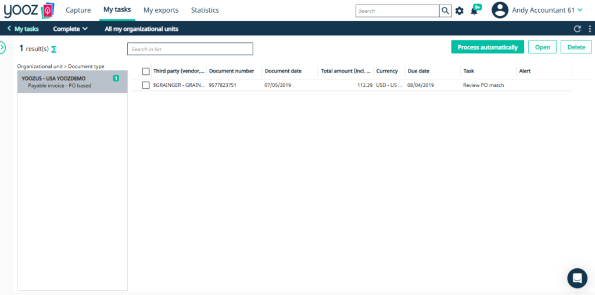Check the GRAINGER invoice row checkbox

coord(146,85)
